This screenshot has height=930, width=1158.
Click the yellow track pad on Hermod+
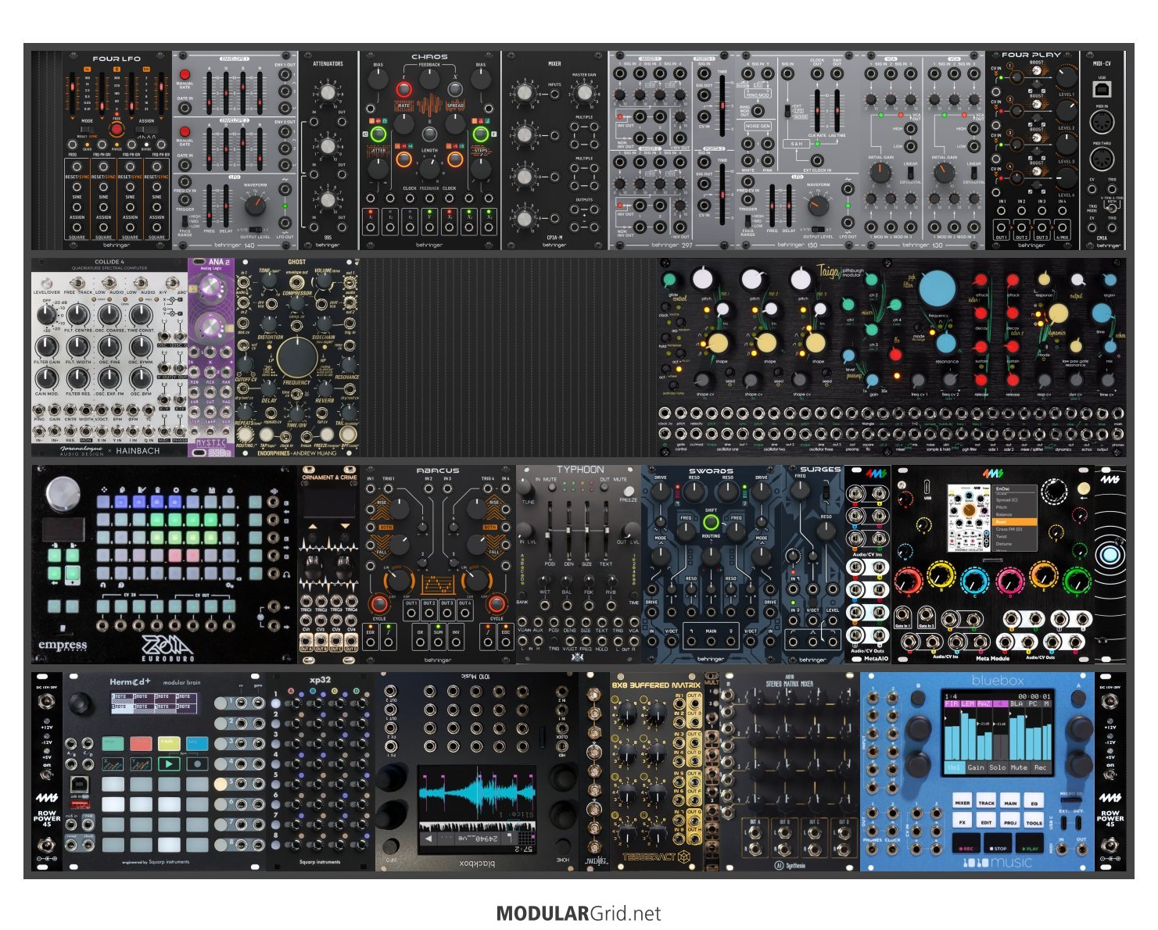[x=169, y=743]
